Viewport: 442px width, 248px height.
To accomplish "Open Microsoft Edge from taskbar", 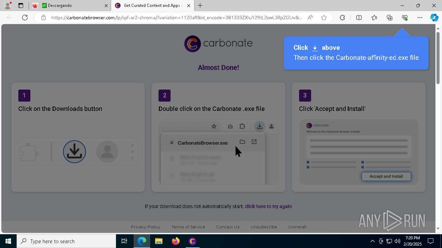I will (142, 241).
